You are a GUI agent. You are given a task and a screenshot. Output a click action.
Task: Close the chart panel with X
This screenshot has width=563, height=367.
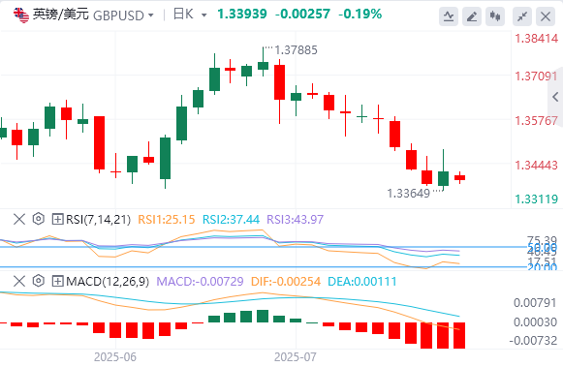[x=546, y=16]
